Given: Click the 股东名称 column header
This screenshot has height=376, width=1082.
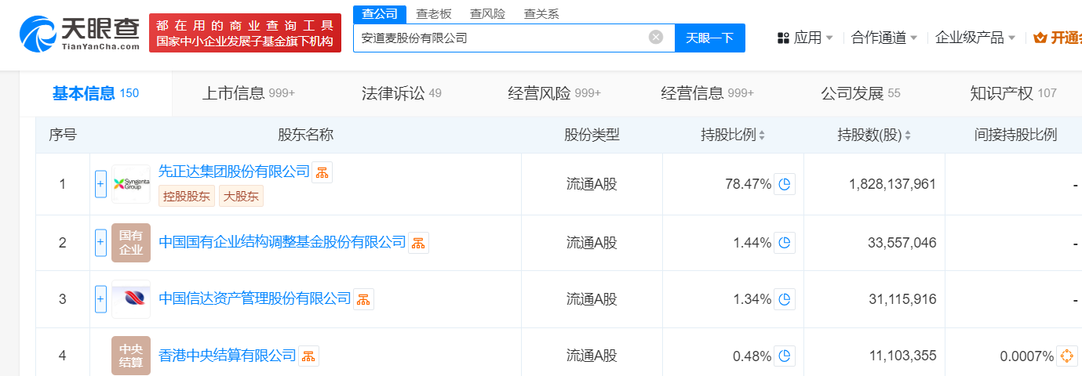Looking at the screenshot, I should pyautogui.click(x=306, y=135).
